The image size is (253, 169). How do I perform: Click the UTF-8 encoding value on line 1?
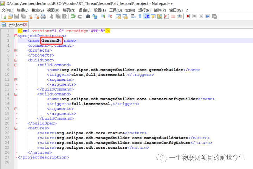tap(97, 31)
